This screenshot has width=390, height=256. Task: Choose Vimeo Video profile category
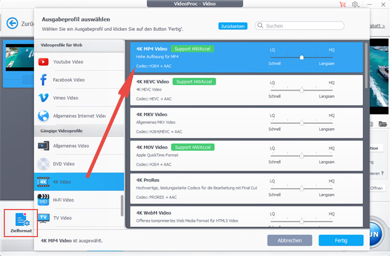[79, 98]
